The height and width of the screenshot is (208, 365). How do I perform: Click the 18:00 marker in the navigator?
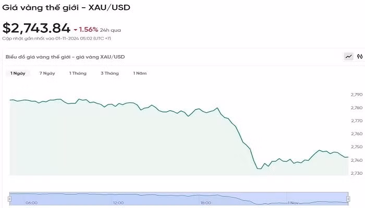(205, 203)
